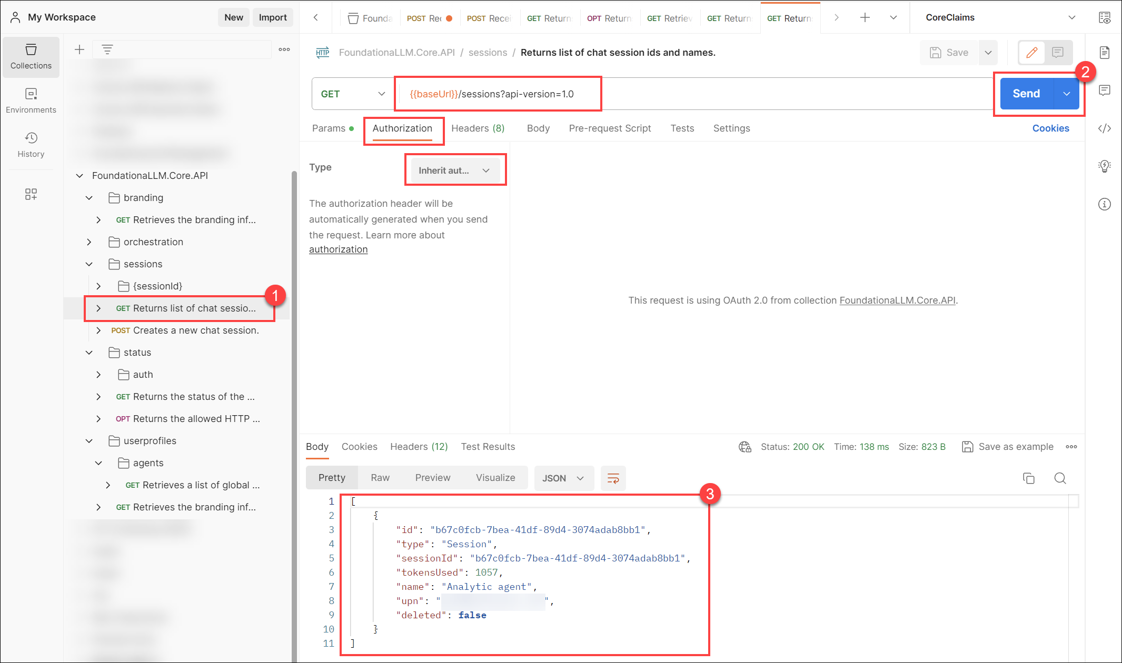Select the Raw response view
Viewport: 1122px width, 663px height.
[x=380, y=478]
